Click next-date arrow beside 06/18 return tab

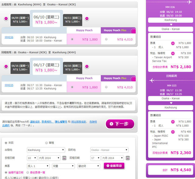pyautogui.click(x=87, y=66)
